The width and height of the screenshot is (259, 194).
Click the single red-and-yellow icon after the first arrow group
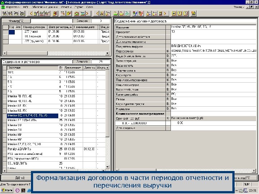(x=55, y=13)
